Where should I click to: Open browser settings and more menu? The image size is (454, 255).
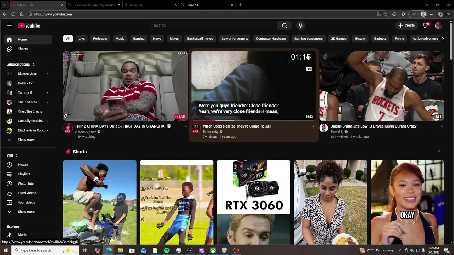(431, 14)
